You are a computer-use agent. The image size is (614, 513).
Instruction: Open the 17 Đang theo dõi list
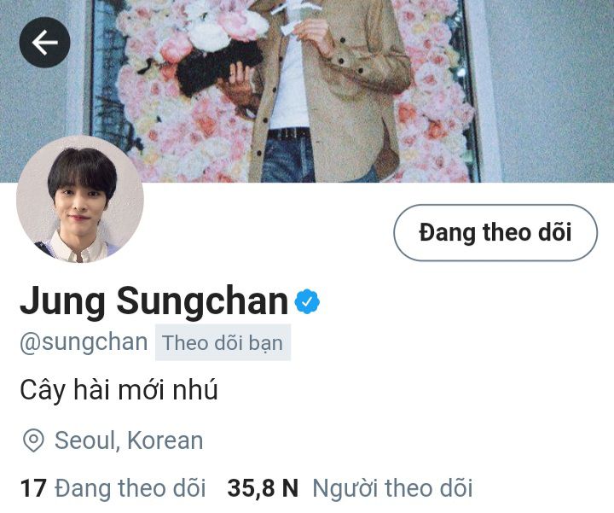(x=113, y=488)
